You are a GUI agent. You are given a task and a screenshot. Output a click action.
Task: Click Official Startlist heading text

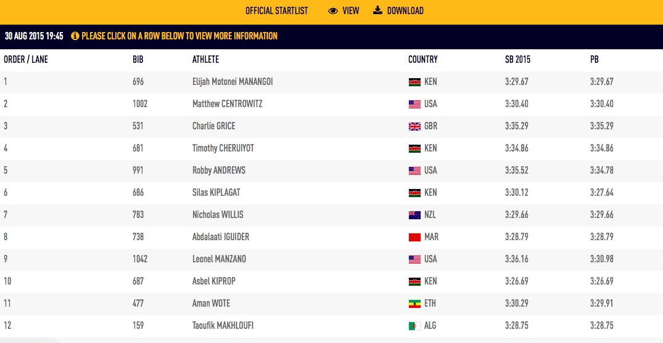coord(276,11)
